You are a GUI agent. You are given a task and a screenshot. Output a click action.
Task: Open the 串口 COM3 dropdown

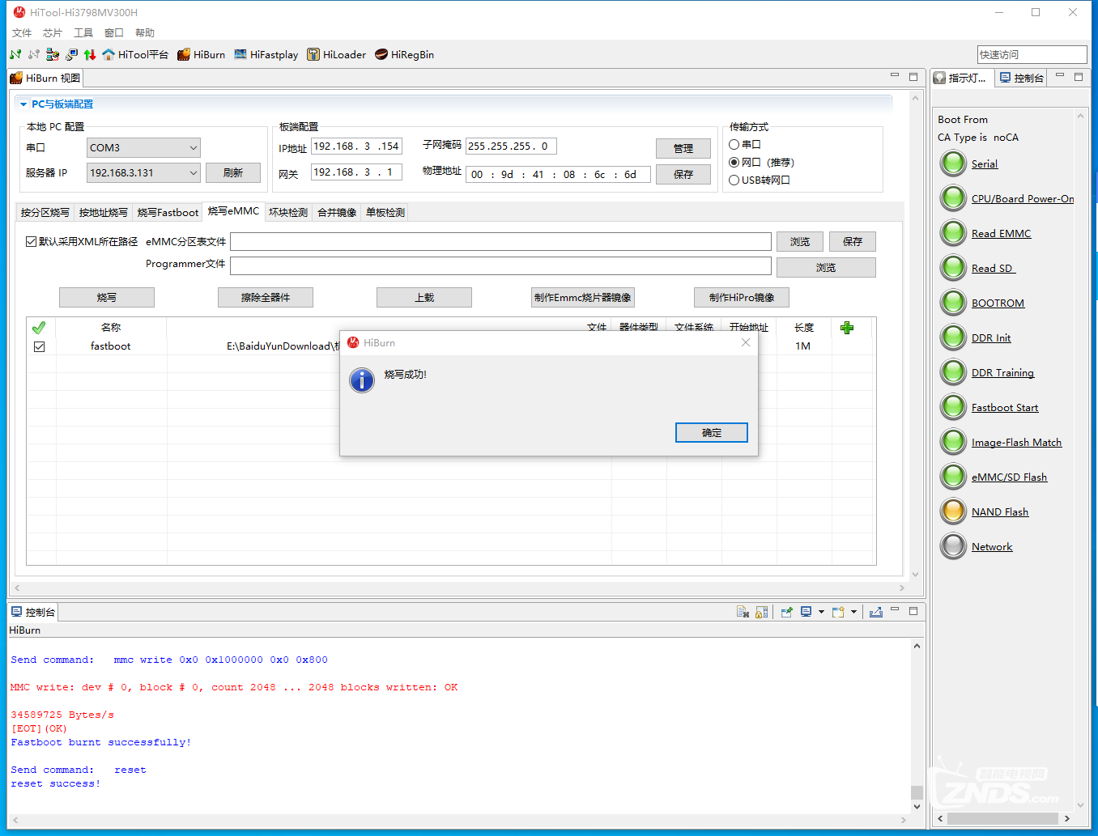pyautogui.click(x=143, y=147)
